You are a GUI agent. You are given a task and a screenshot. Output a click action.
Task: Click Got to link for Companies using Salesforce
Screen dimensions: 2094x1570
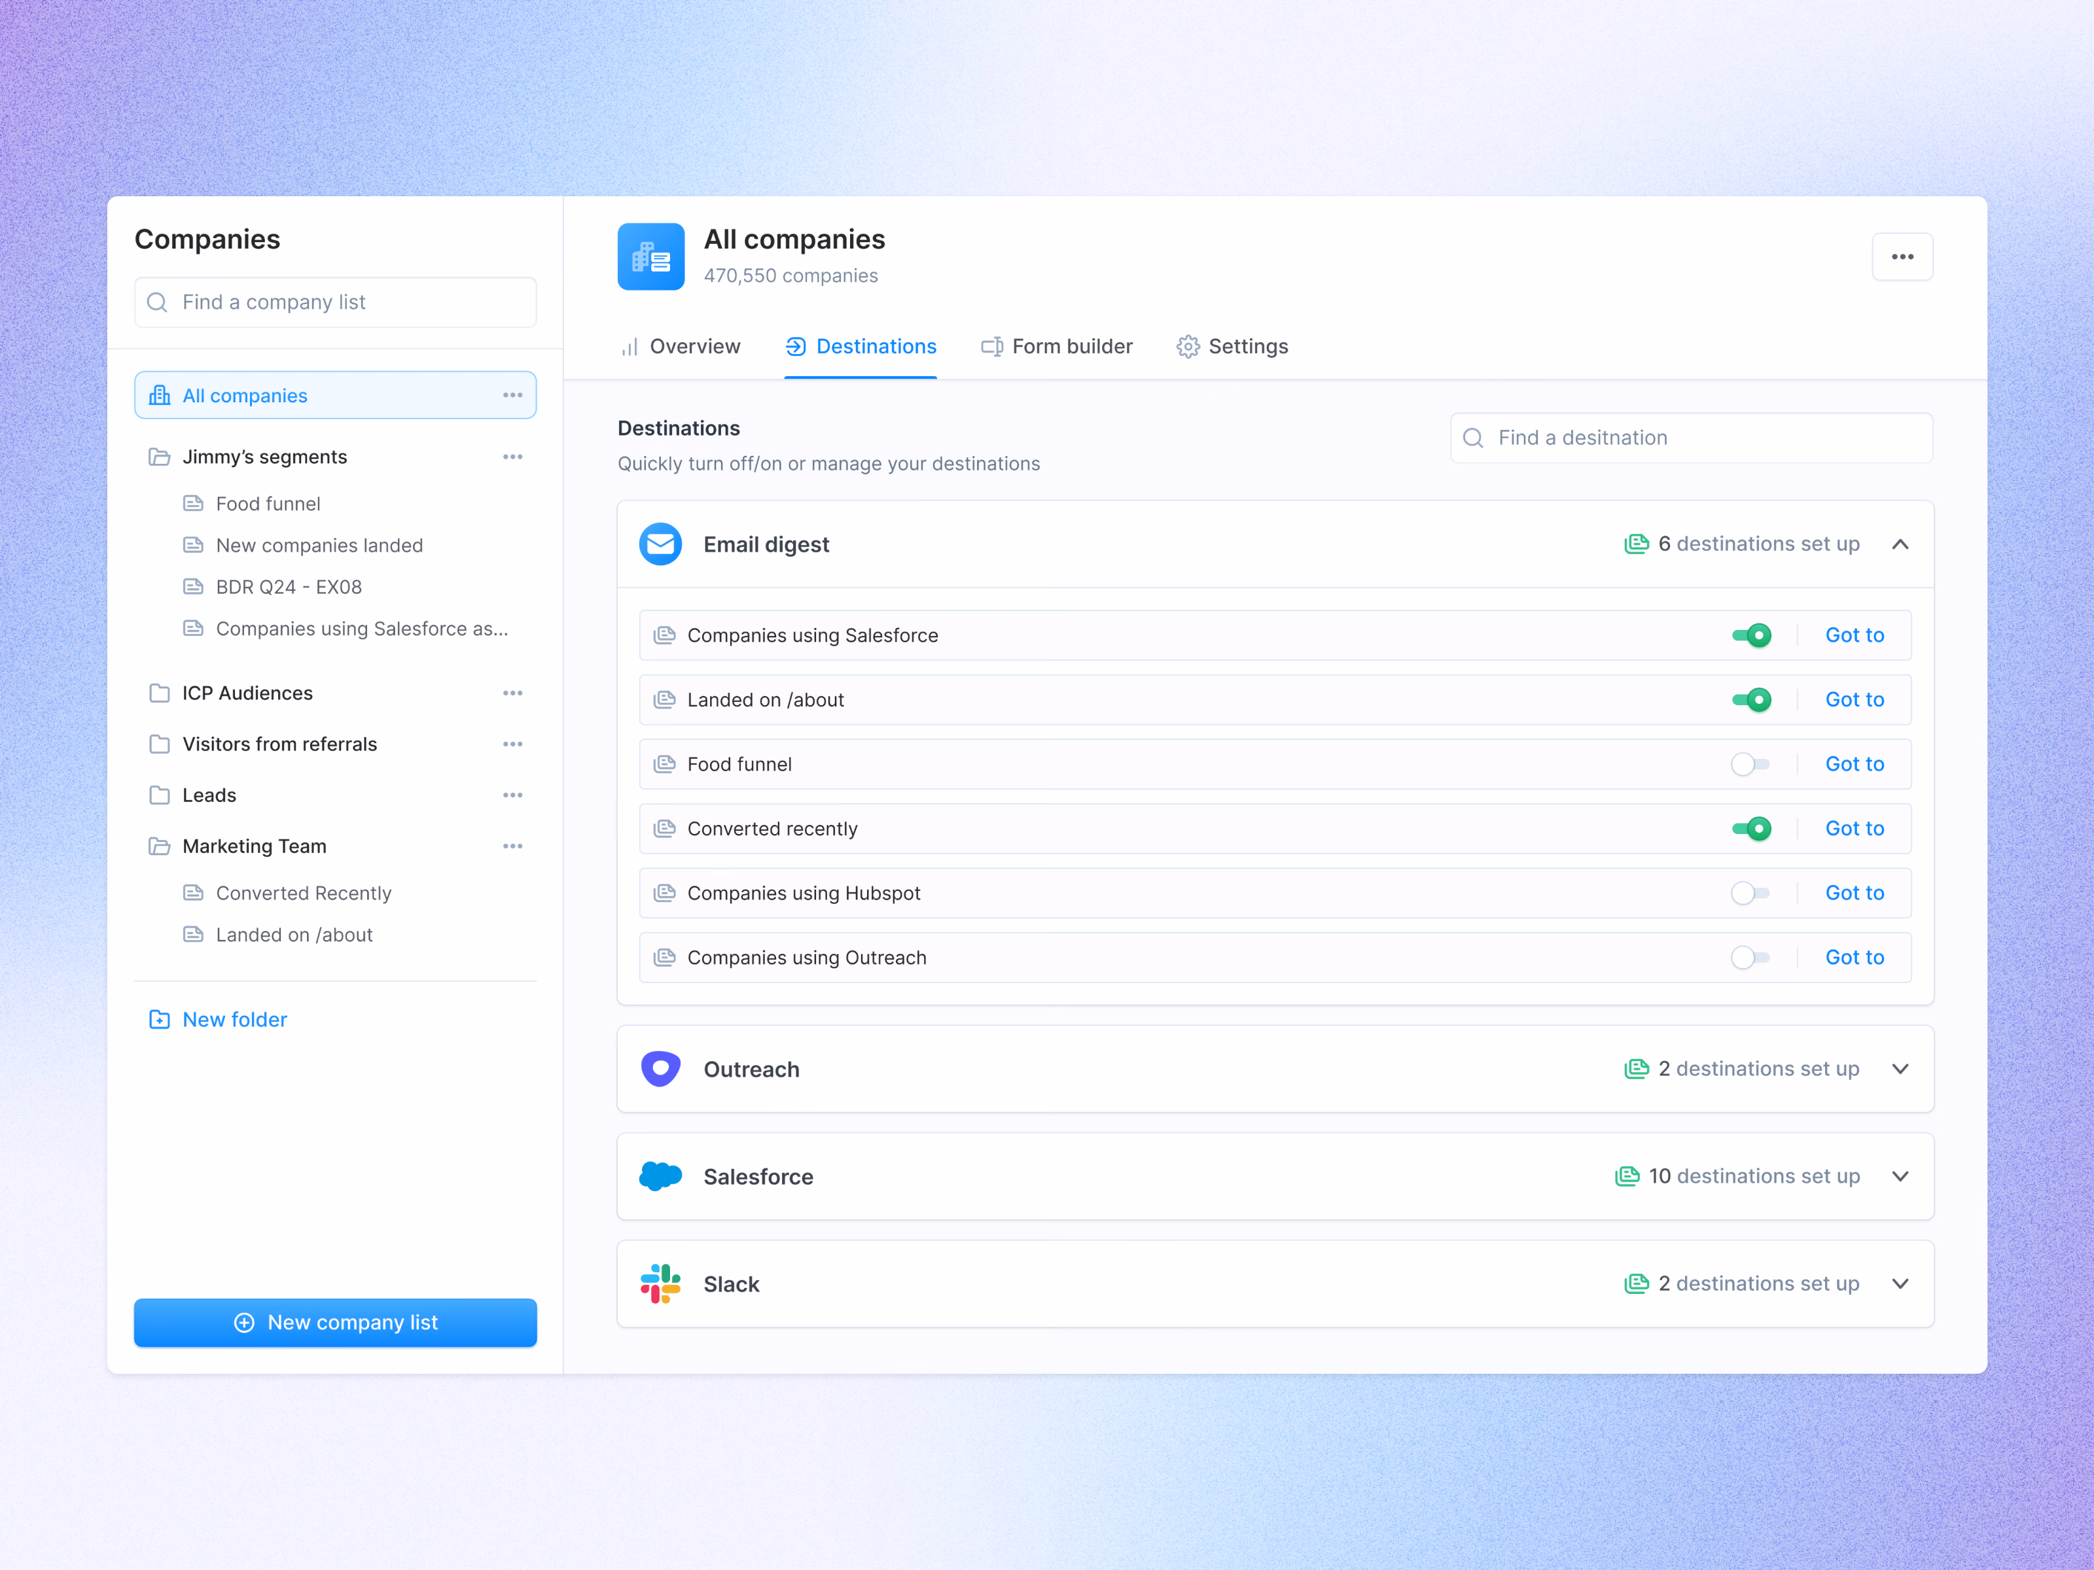[1854, 635]
